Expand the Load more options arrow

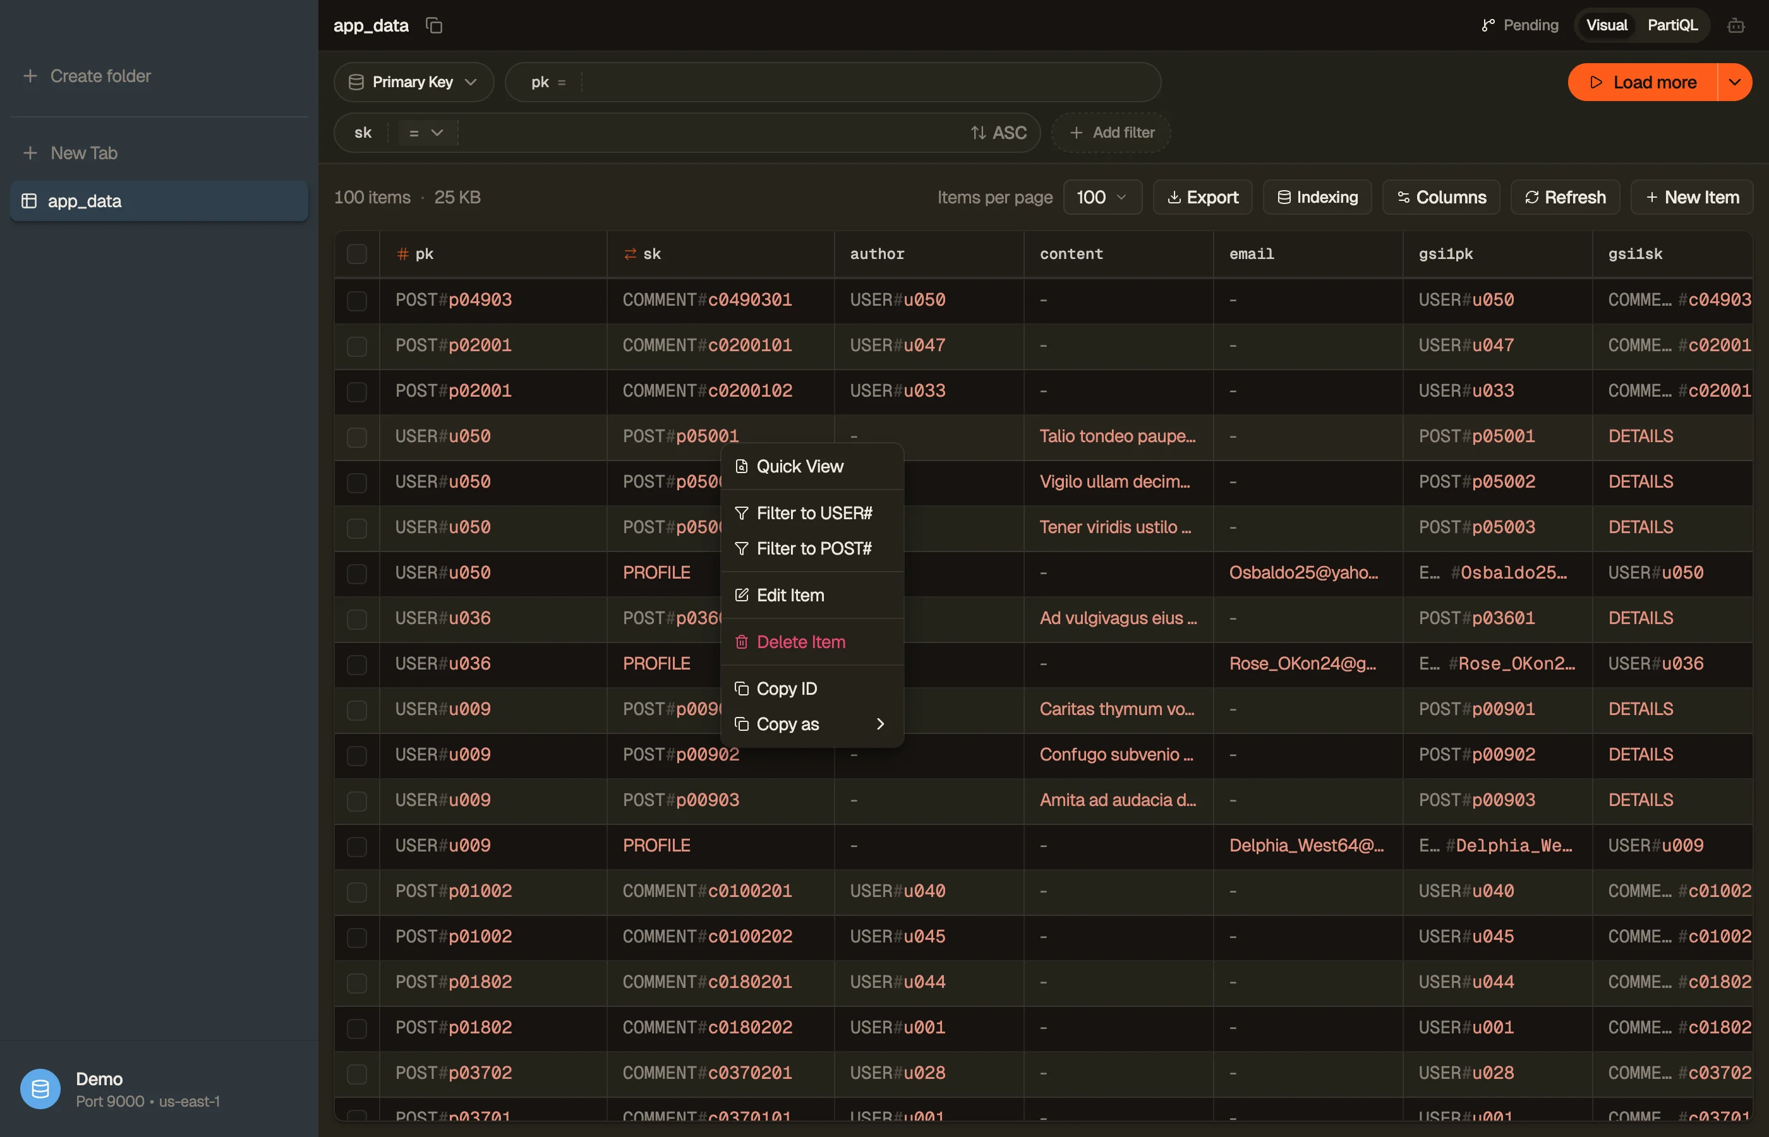[1735, 82]
